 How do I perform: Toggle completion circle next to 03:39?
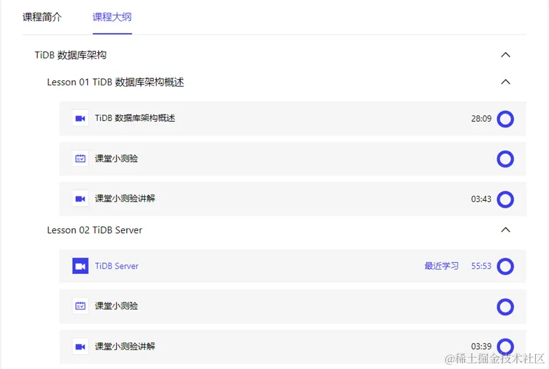pyautogui.click(x=505, y=346)
